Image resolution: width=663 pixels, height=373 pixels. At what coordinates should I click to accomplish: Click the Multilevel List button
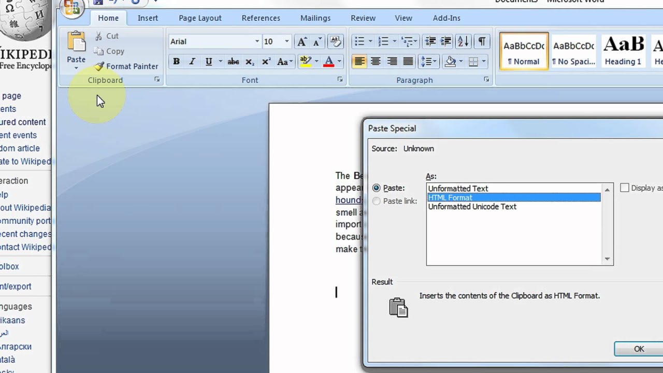[409, 41]
